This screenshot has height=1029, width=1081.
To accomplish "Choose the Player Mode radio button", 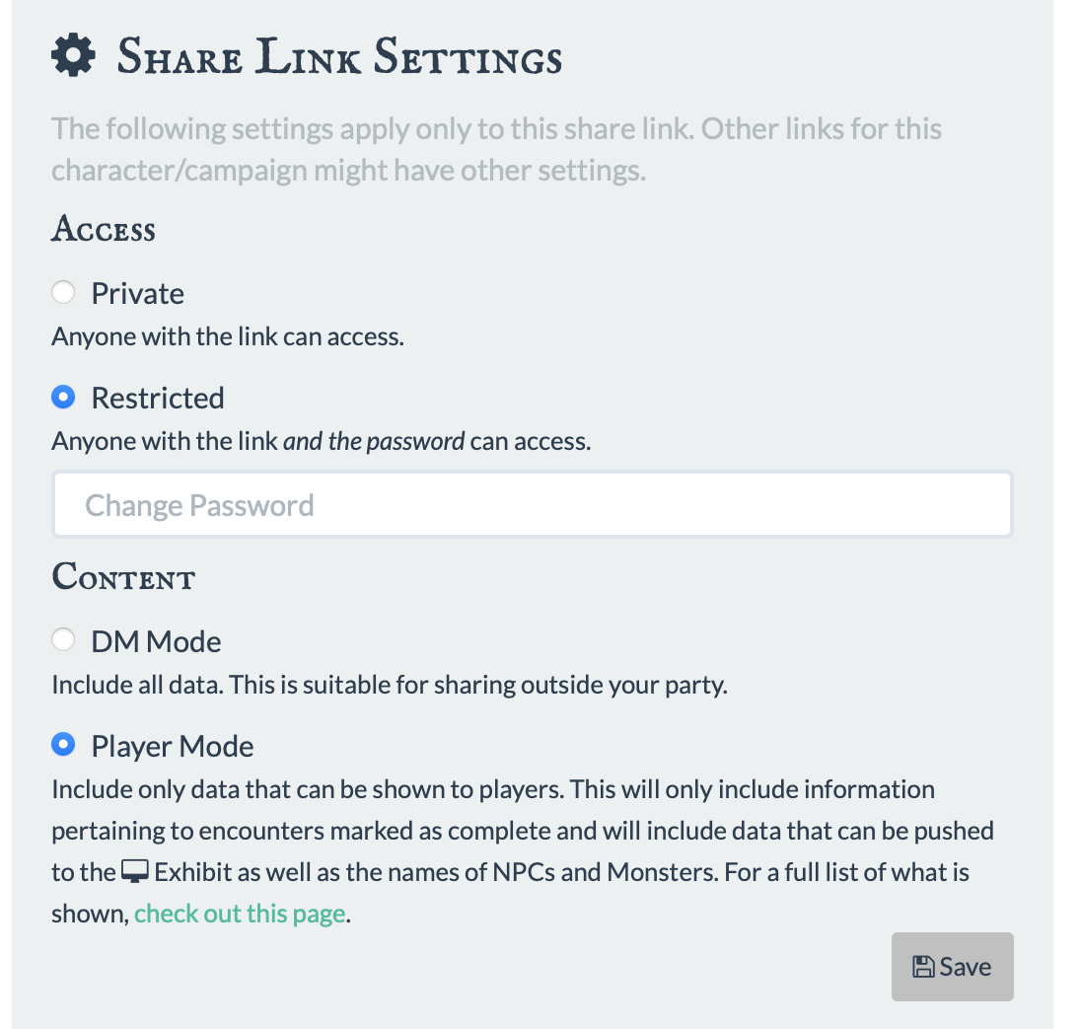I will (64, 746).
